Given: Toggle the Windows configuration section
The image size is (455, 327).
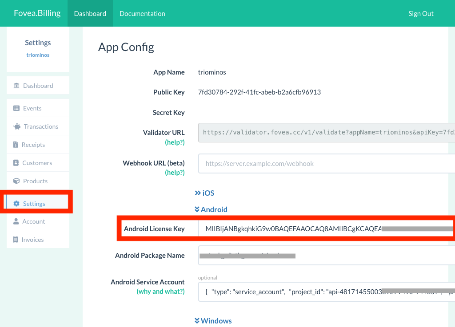Looking at the screenshot, I should (213, 321).
